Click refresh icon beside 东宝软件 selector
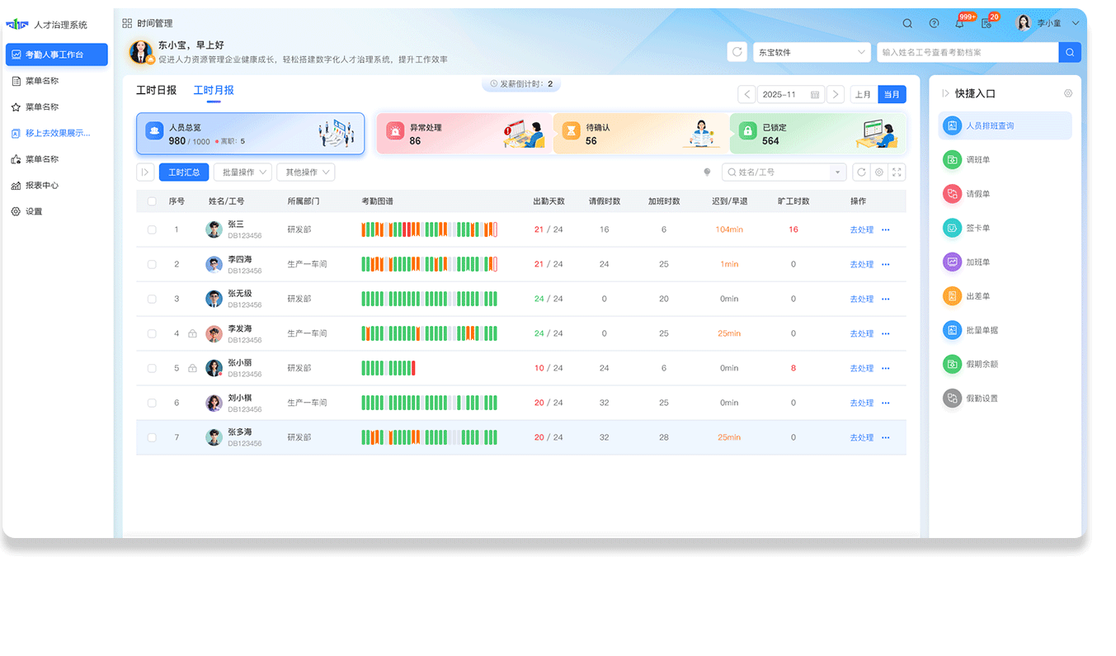This screenshot has width=1116, height=656. [737, 52]
